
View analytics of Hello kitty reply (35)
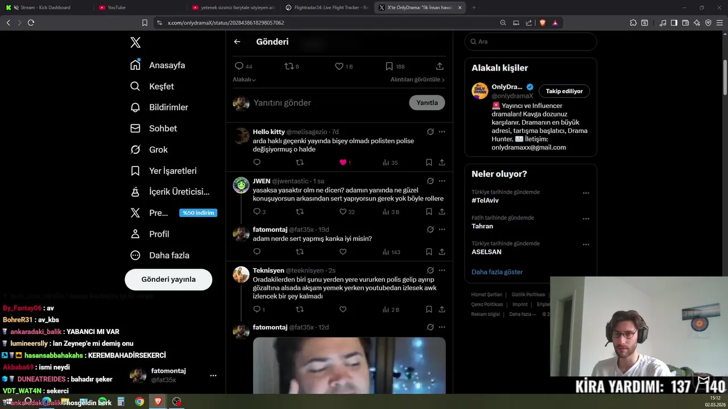tap(390, 162)
